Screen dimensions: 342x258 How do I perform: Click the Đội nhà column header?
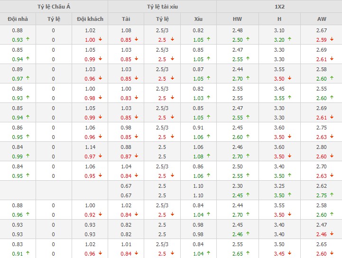18,19
